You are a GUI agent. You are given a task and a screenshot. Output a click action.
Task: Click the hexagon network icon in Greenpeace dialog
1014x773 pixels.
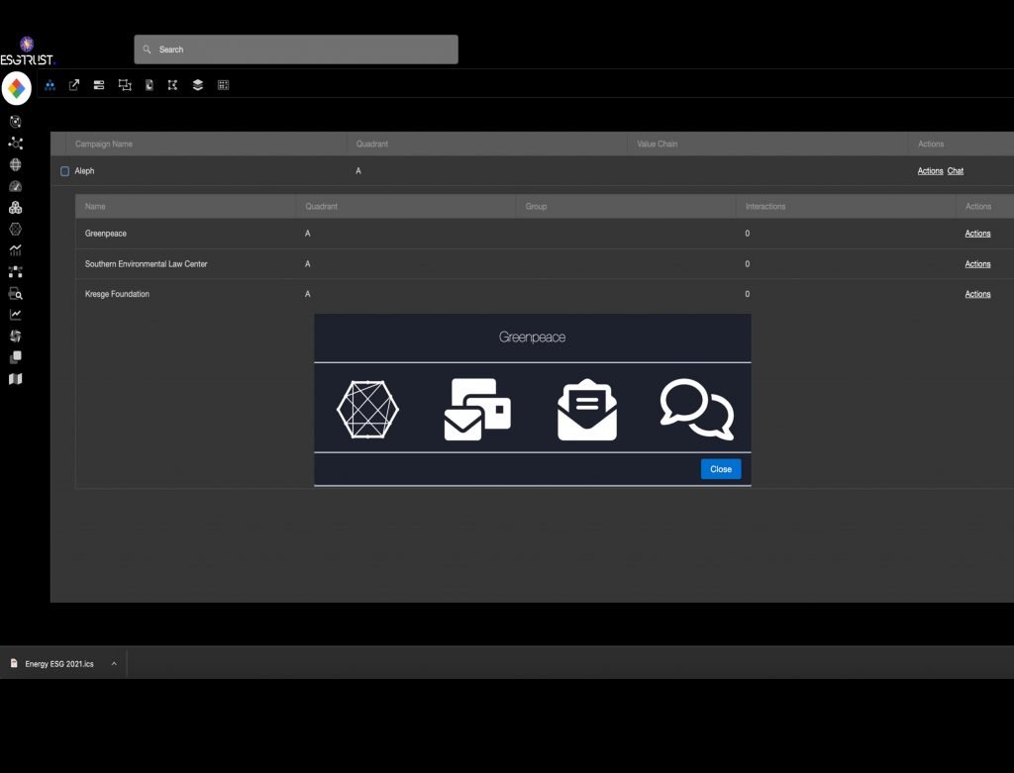click(368, 409)
